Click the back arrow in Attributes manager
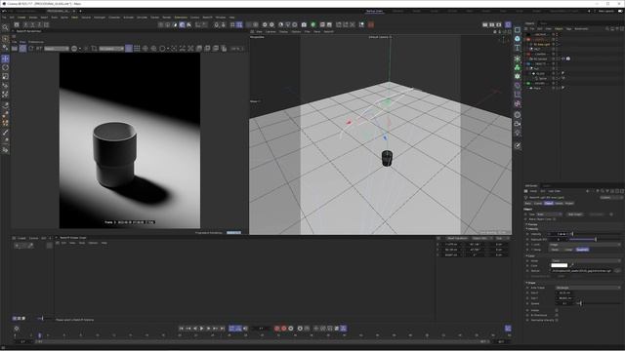Screen dimensions: 625x351 [588, 191]
